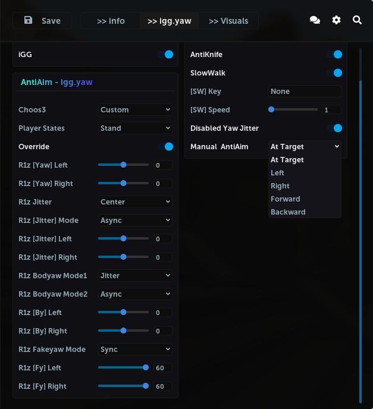Click the R1z [Fy] Left slider handle
Image resolution: width=373 pixels, height=409 pixels.
146,368
